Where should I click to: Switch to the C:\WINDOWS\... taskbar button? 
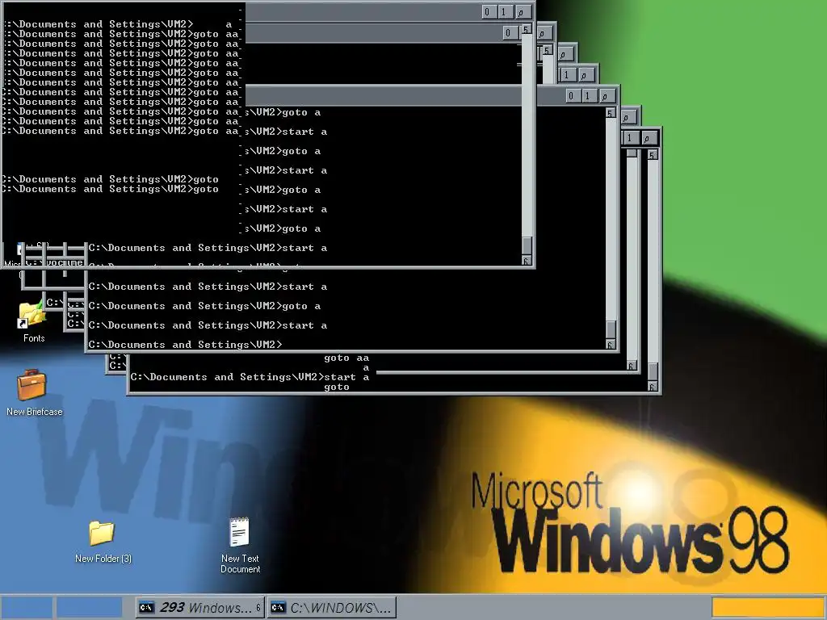(332, 607)
